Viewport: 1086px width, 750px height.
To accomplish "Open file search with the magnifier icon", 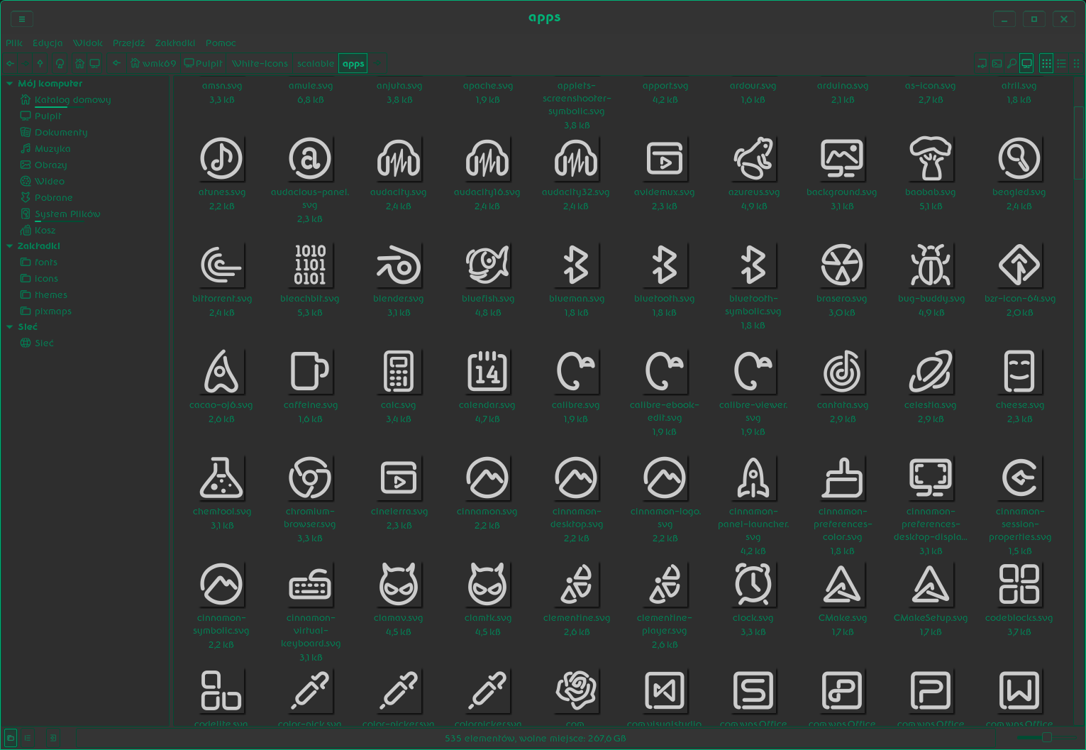I will click(x=1012, y=63).
